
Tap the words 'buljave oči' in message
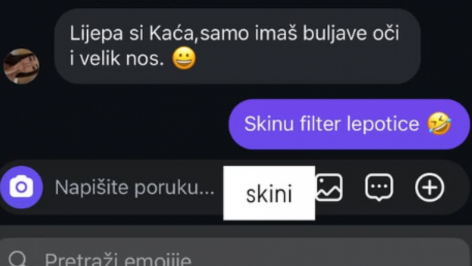(351, 33)
